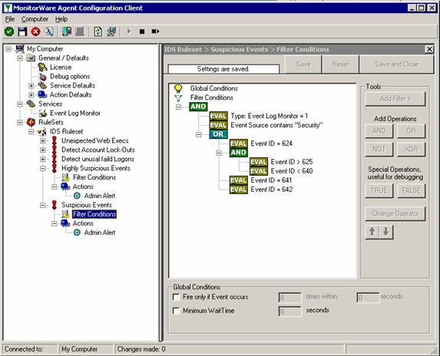This screenshot has height=356, width=440.
Task: Click the Change Operator button
Action: point(395,213)
